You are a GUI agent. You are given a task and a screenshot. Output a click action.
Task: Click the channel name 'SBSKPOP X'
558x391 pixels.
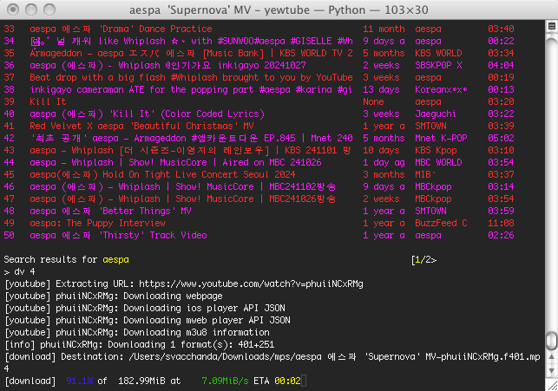438,65
